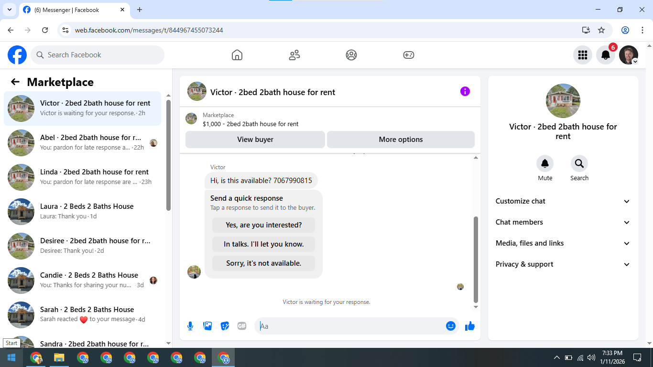Go to the Home feed icon
Image resolution: width=653 pixels, height=367 pixels.
coord(237,55)
